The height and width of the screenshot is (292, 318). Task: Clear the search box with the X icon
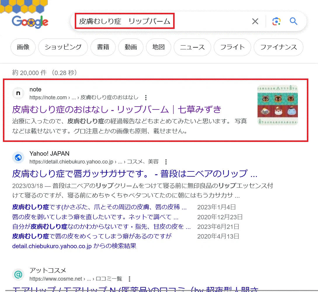(x=255, y=21)
